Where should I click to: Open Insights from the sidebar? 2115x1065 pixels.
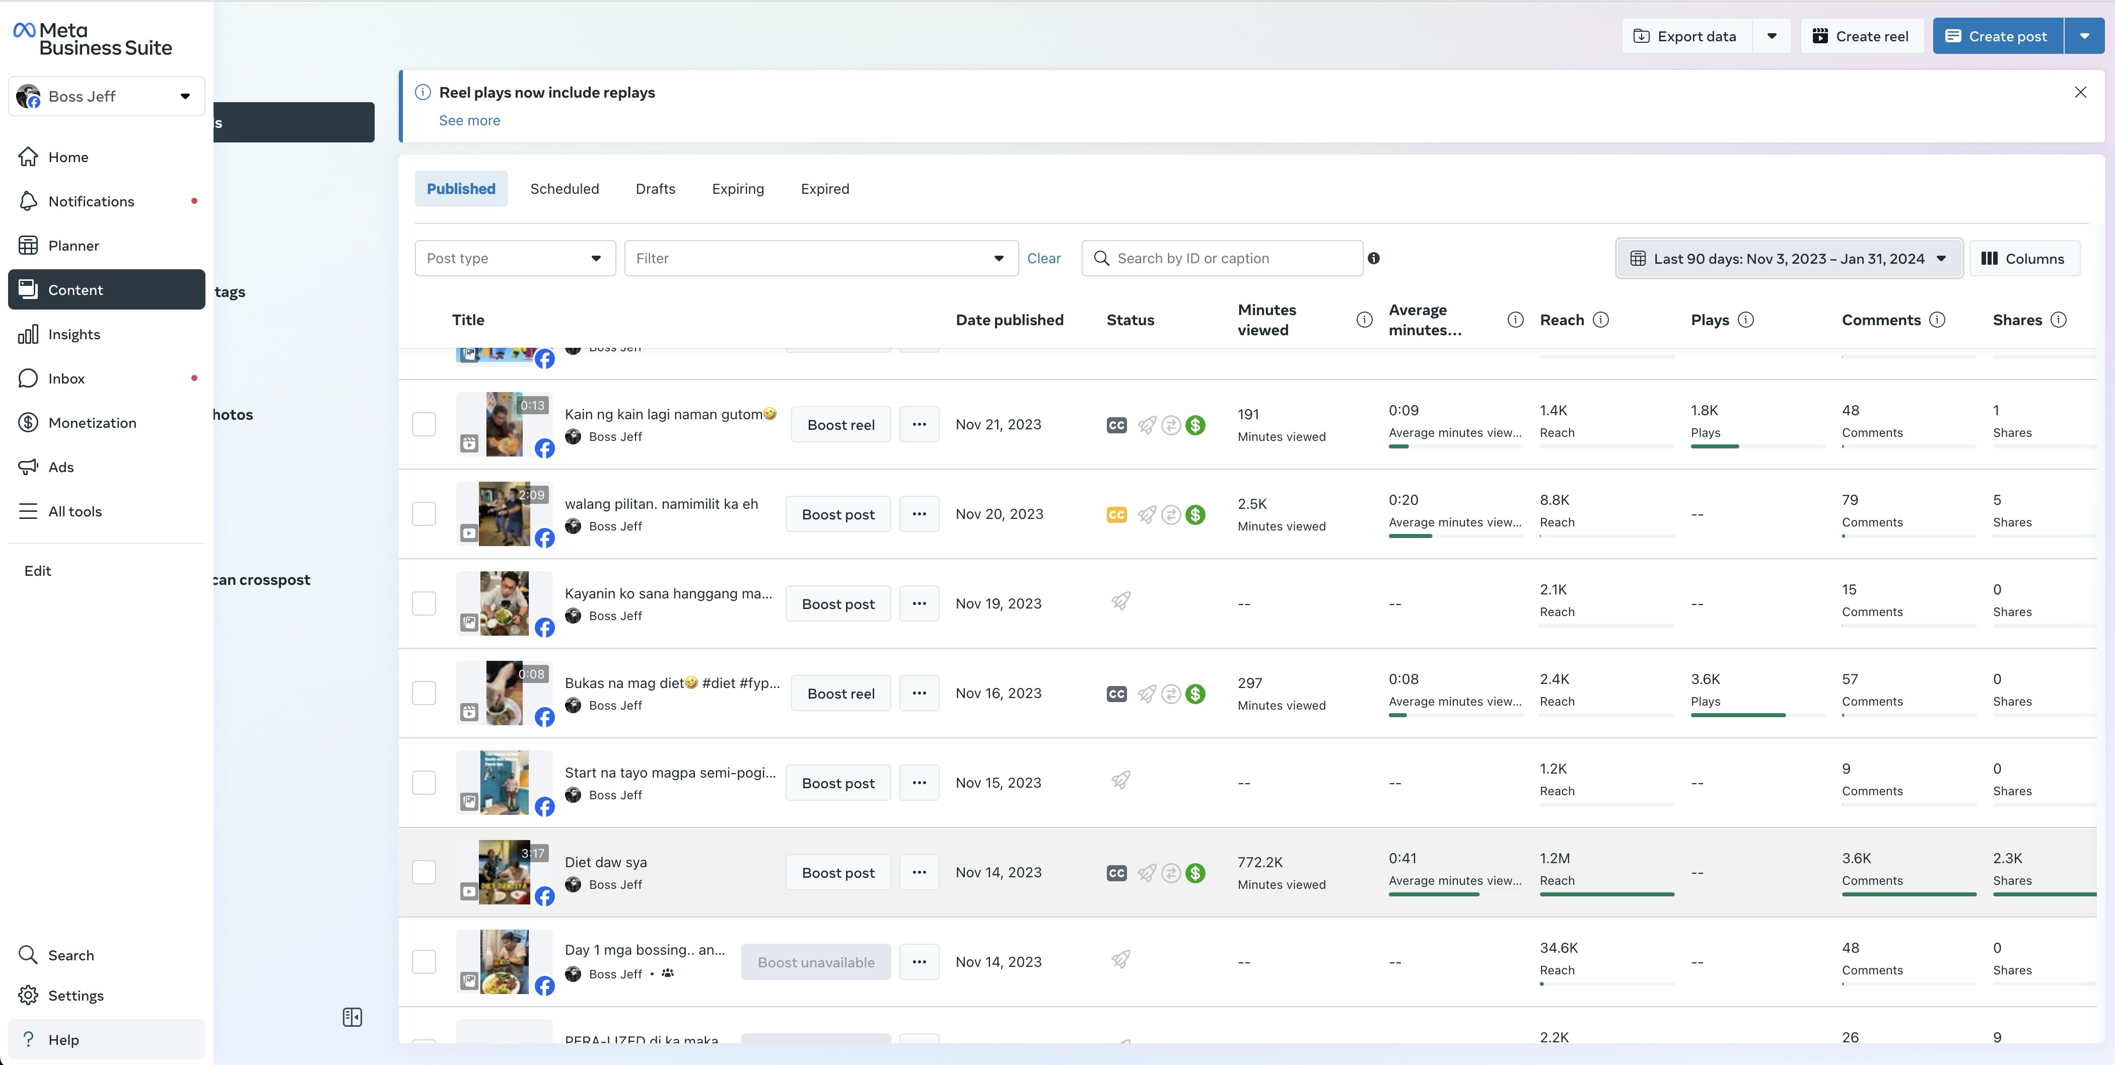pos(74,334)
